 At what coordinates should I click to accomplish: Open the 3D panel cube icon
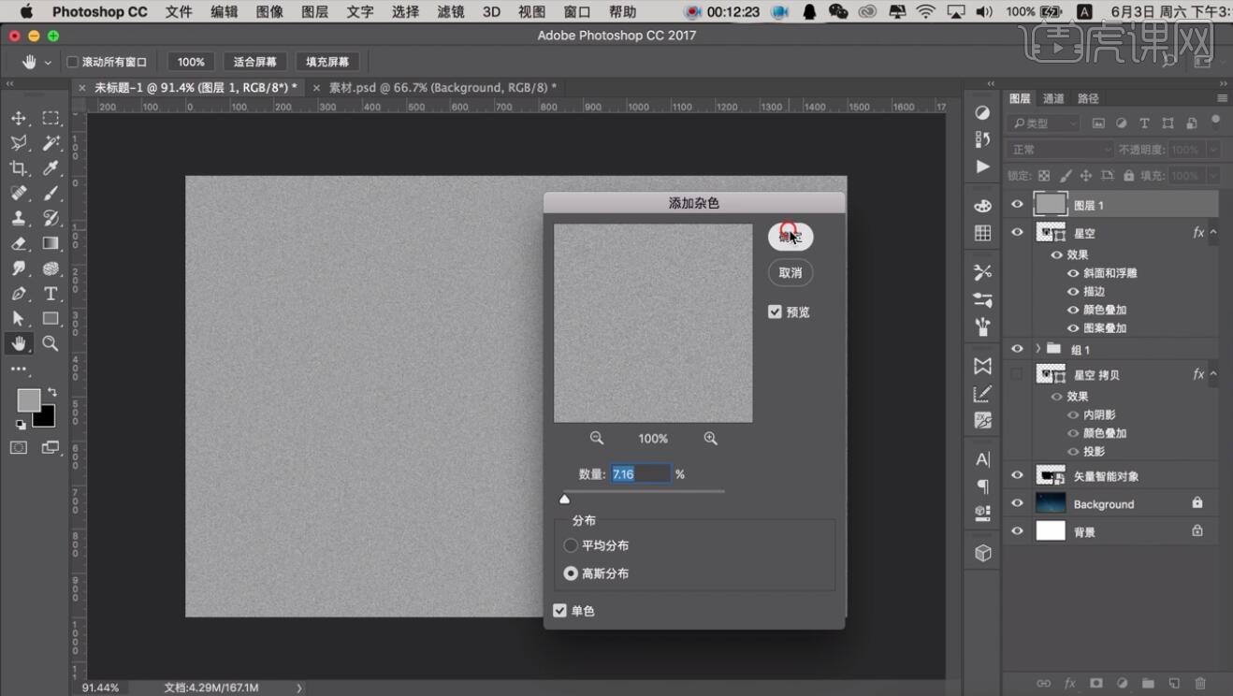point(982,553)
